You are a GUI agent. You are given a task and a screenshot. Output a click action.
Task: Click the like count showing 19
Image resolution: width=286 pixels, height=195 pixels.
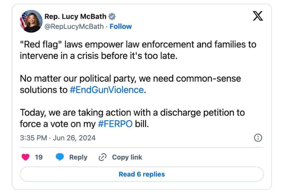tap(38, 157)
